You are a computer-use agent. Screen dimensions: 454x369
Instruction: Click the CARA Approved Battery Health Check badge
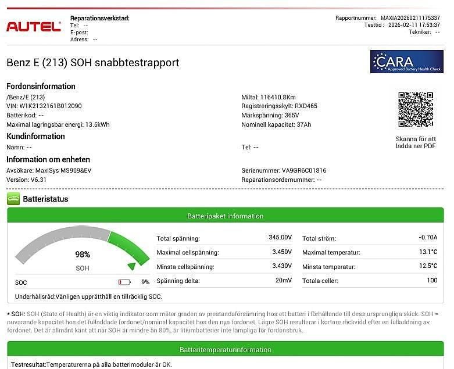(407, 62)
